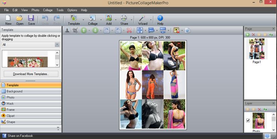
Task: Select the Frame sidebar tab
Action: point(31,110)
